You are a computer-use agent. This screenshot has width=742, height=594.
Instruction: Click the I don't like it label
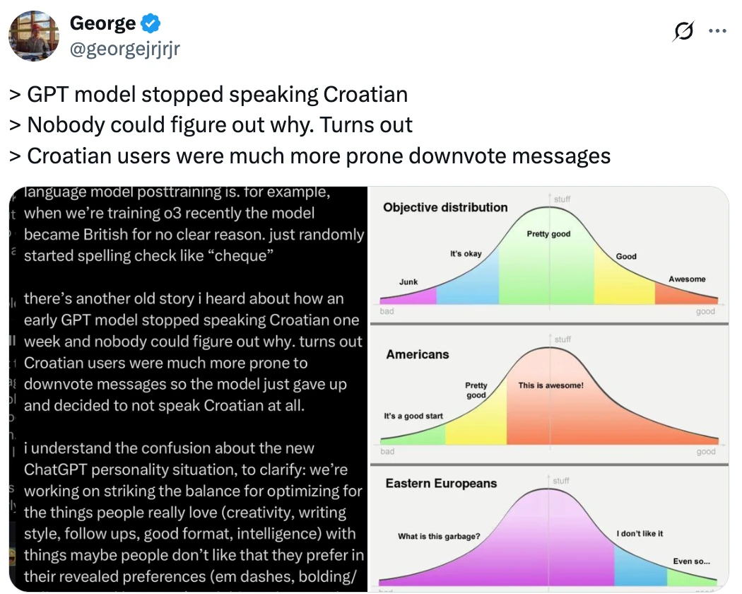coord(640,533)
